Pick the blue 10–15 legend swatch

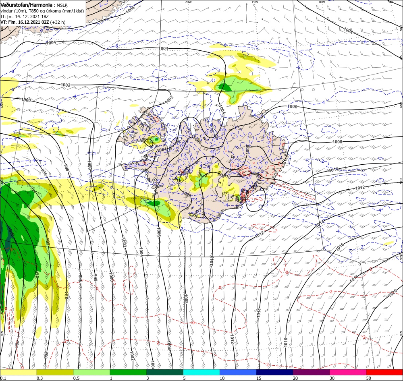click(238, 372)
